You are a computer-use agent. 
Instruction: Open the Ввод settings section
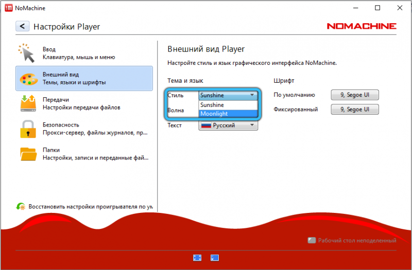(84, 53)
